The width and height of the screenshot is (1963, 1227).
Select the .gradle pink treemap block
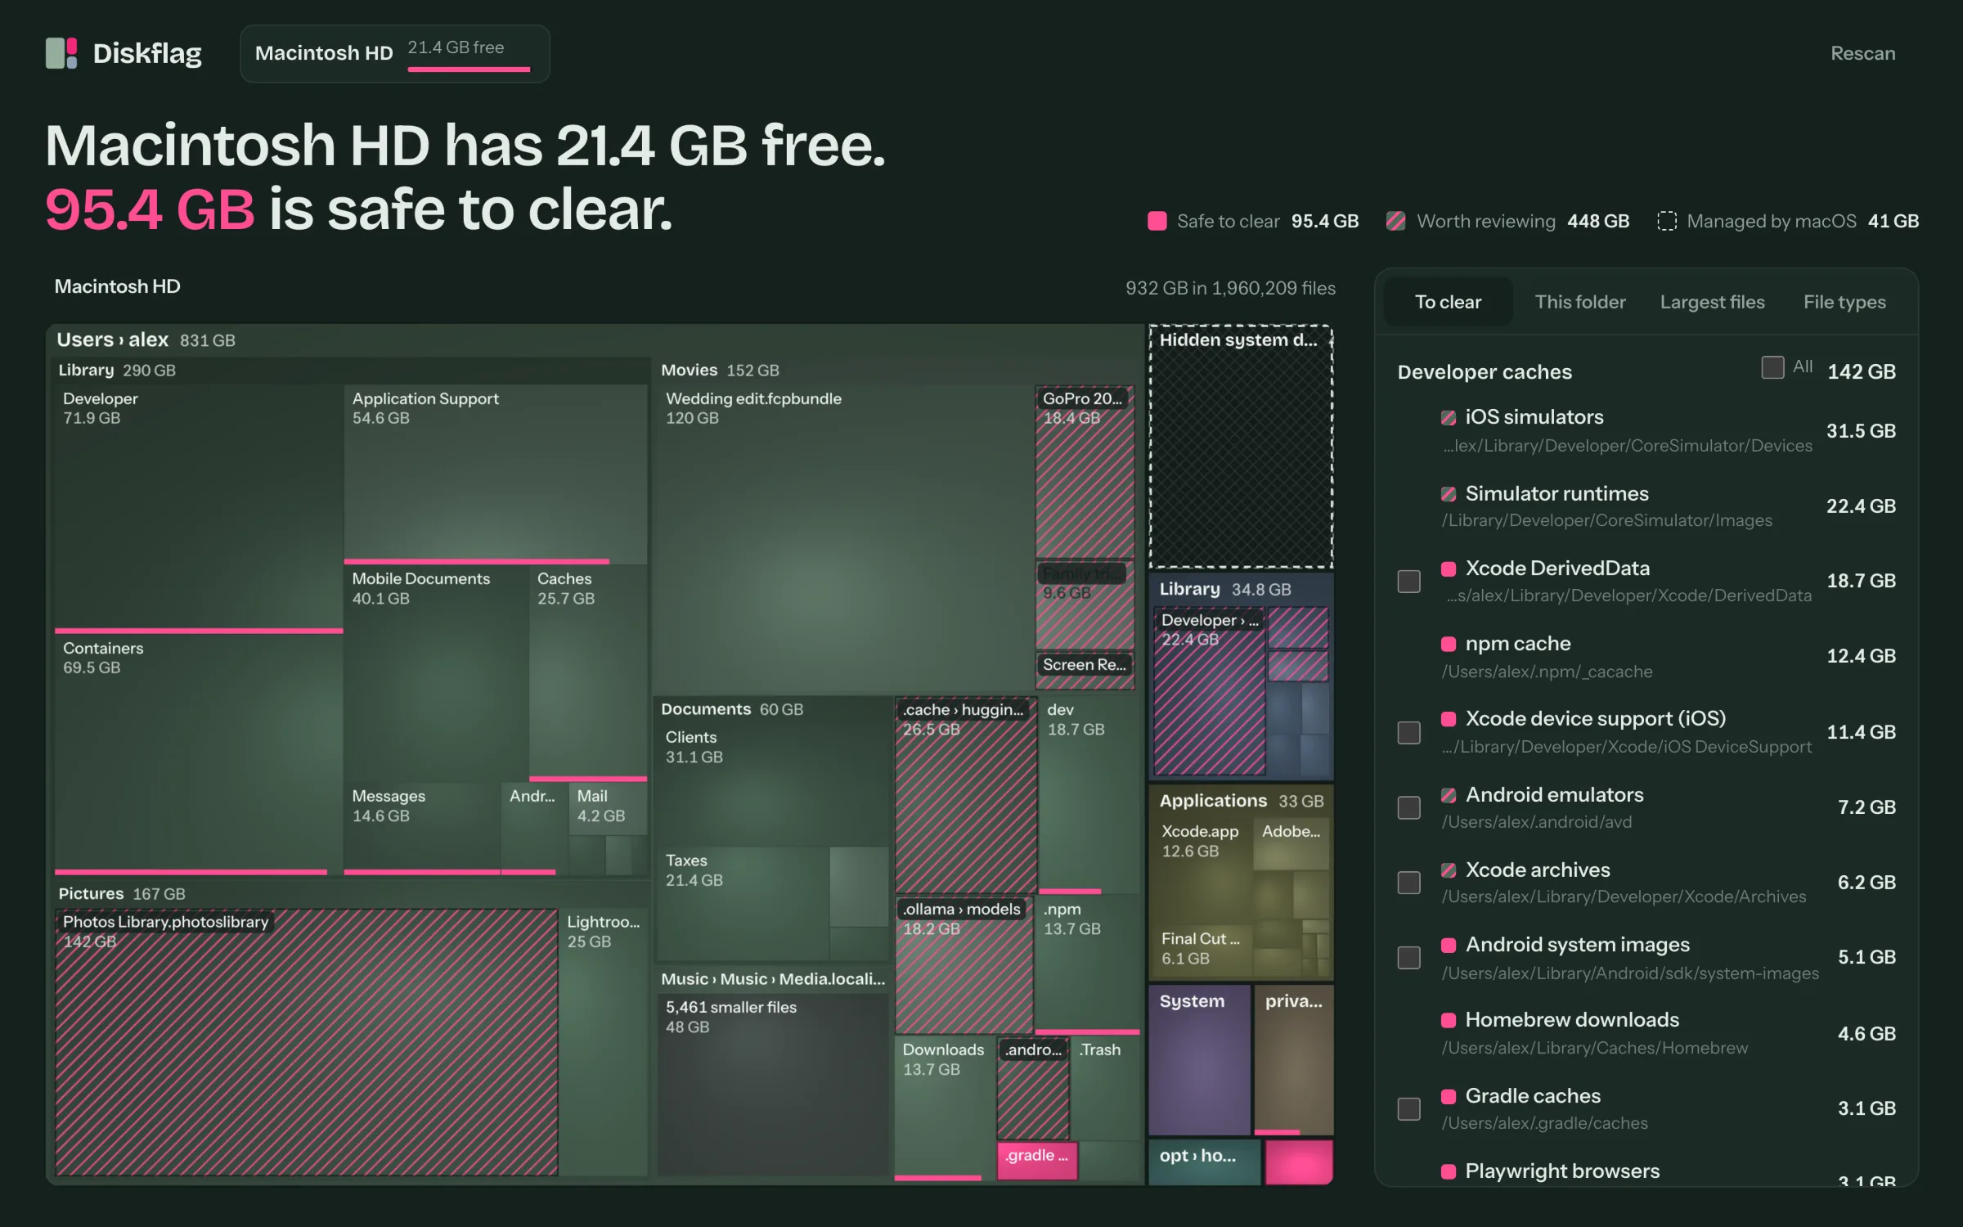pyautogui.click(x=1037, y=1160)
